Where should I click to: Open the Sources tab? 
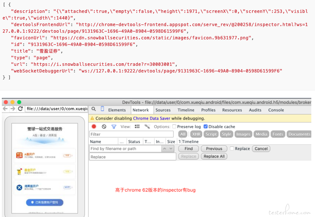(163, 110)
